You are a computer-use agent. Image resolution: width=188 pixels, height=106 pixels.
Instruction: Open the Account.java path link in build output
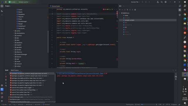point(80,74)
